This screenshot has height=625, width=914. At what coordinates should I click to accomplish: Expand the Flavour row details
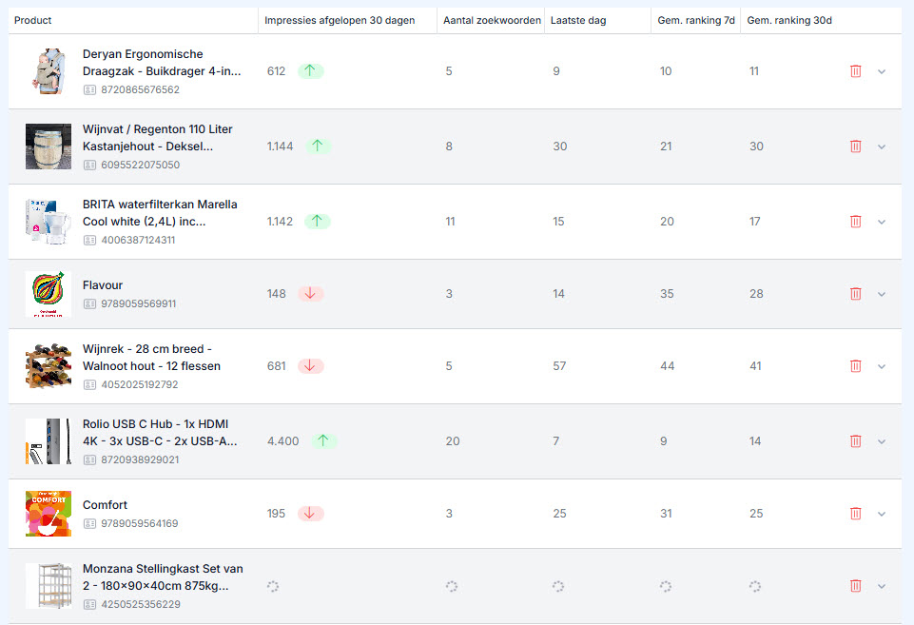tap(882, 295)
